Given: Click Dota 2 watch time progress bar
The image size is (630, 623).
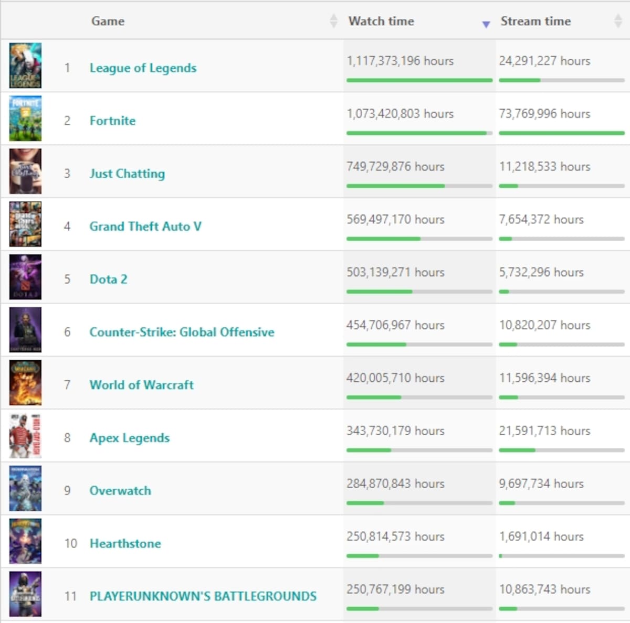Looking at the screenshot, I should tap(419, 292).
